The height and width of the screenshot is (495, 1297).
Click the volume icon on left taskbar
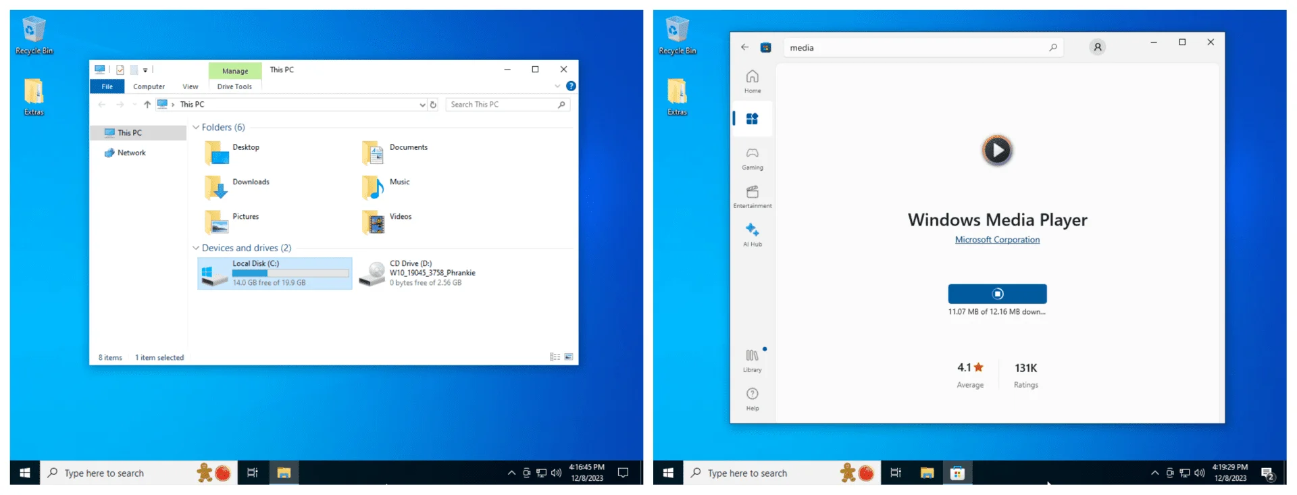556,473
